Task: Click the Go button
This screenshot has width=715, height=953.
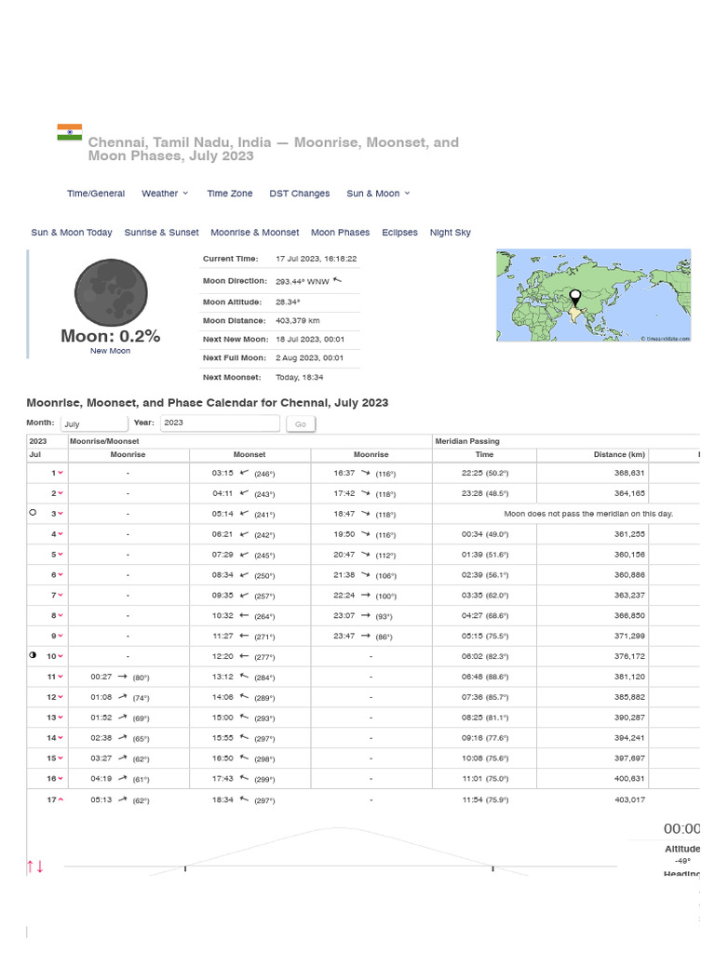Action: [301, 424]
